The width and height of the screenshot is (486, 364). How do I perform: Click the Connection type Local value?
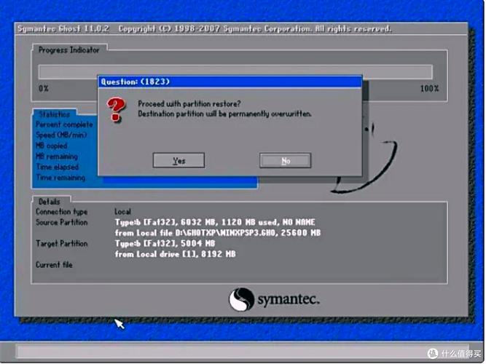(122, 211)
